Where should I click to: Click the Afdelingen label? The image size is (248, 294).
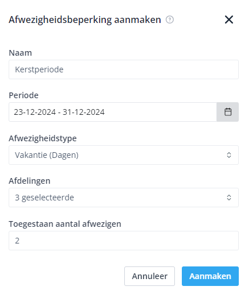pos(29,181)
